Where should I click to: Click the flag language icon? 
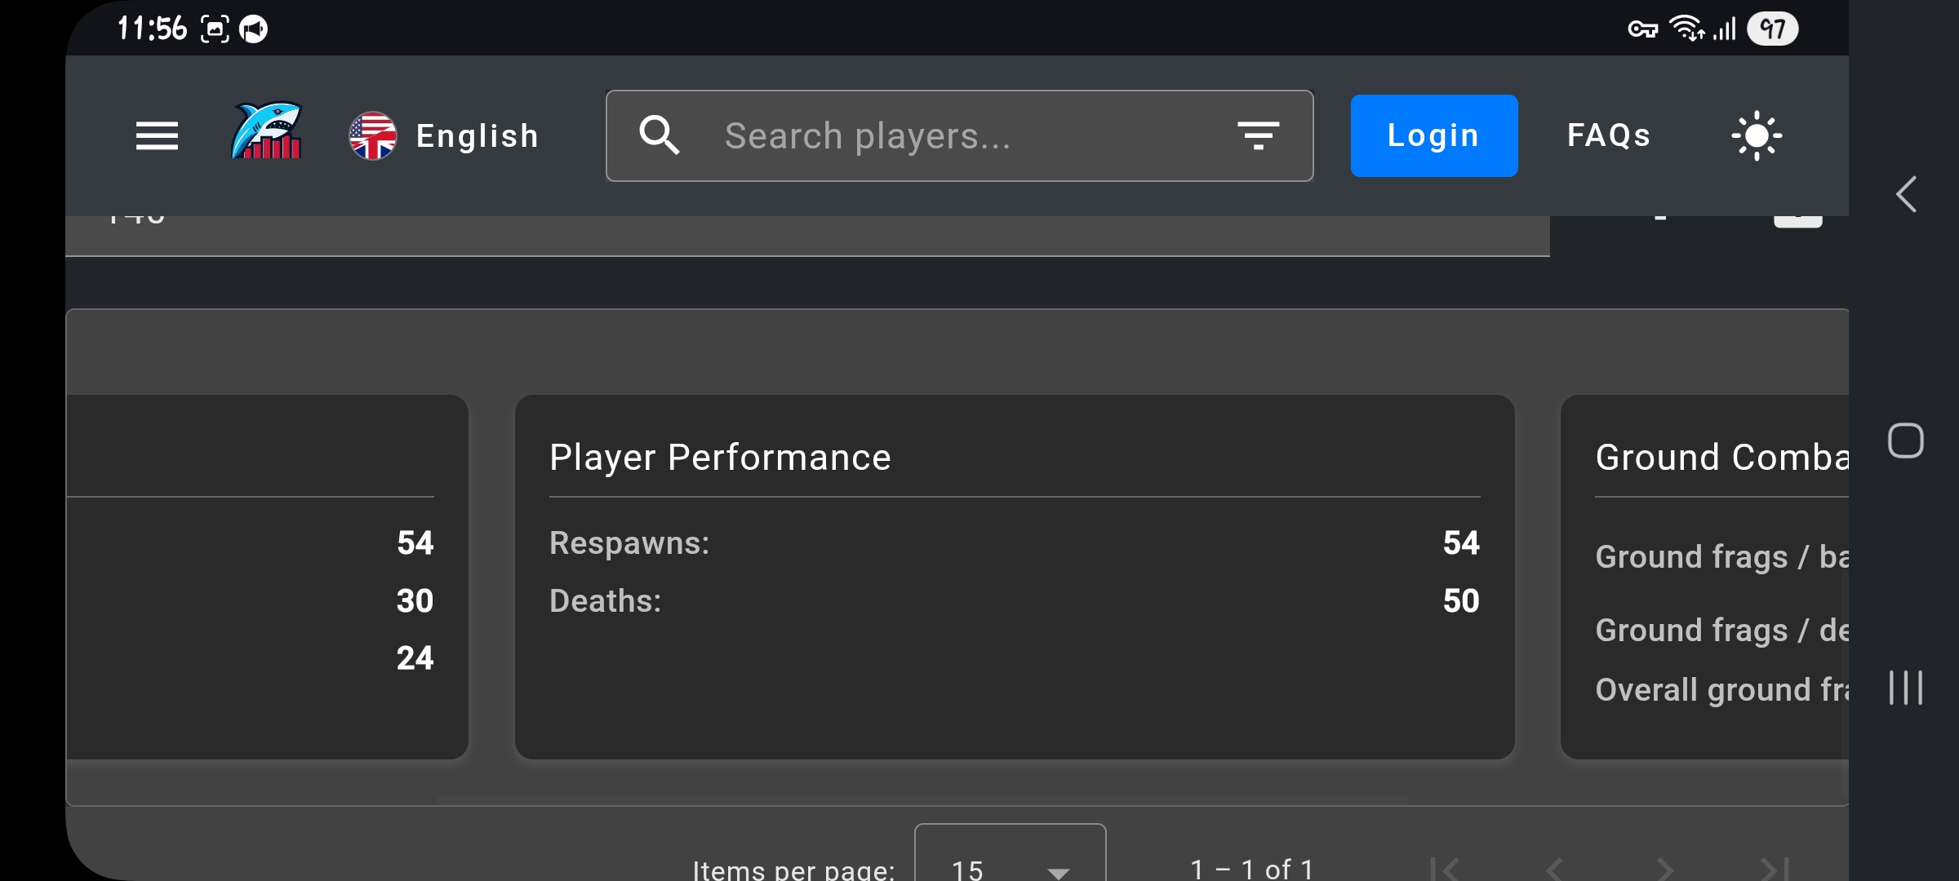373,135
